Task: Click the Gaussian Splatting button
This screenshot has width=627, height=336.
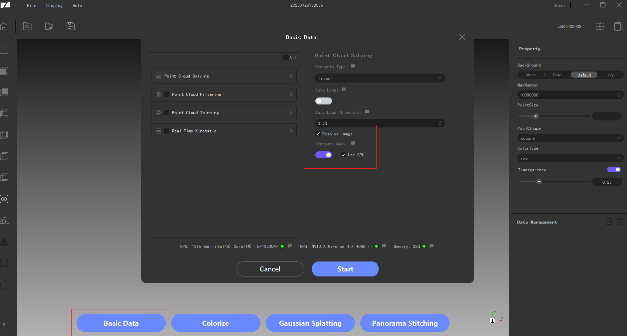Action: pyautogui.click(x=310, y=323)
